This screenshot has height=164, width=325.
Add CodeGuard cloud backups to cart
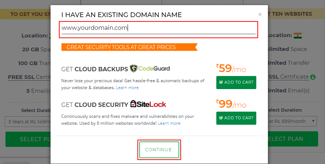[236, 82]
